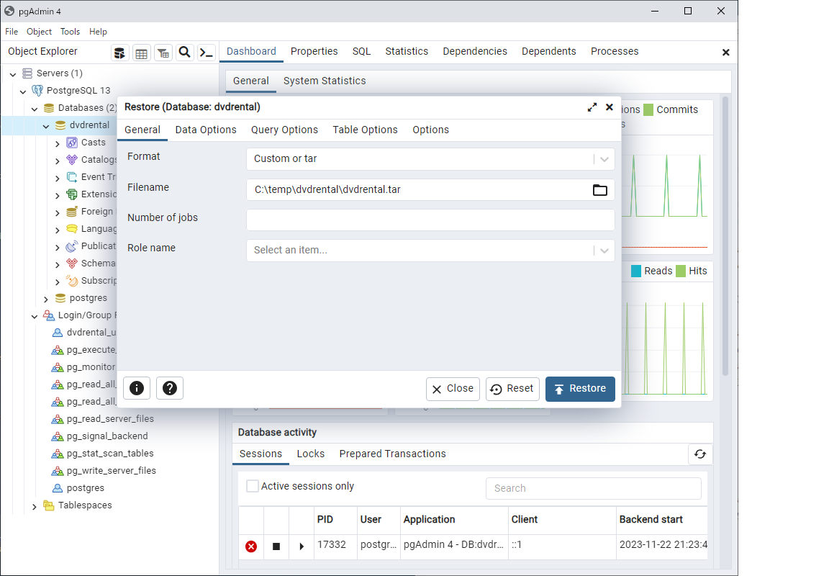Viewport: 829px width, 576px height.
Task: Switch to the Locks tab
Action: pyautogui.click(x=310, y=454)
